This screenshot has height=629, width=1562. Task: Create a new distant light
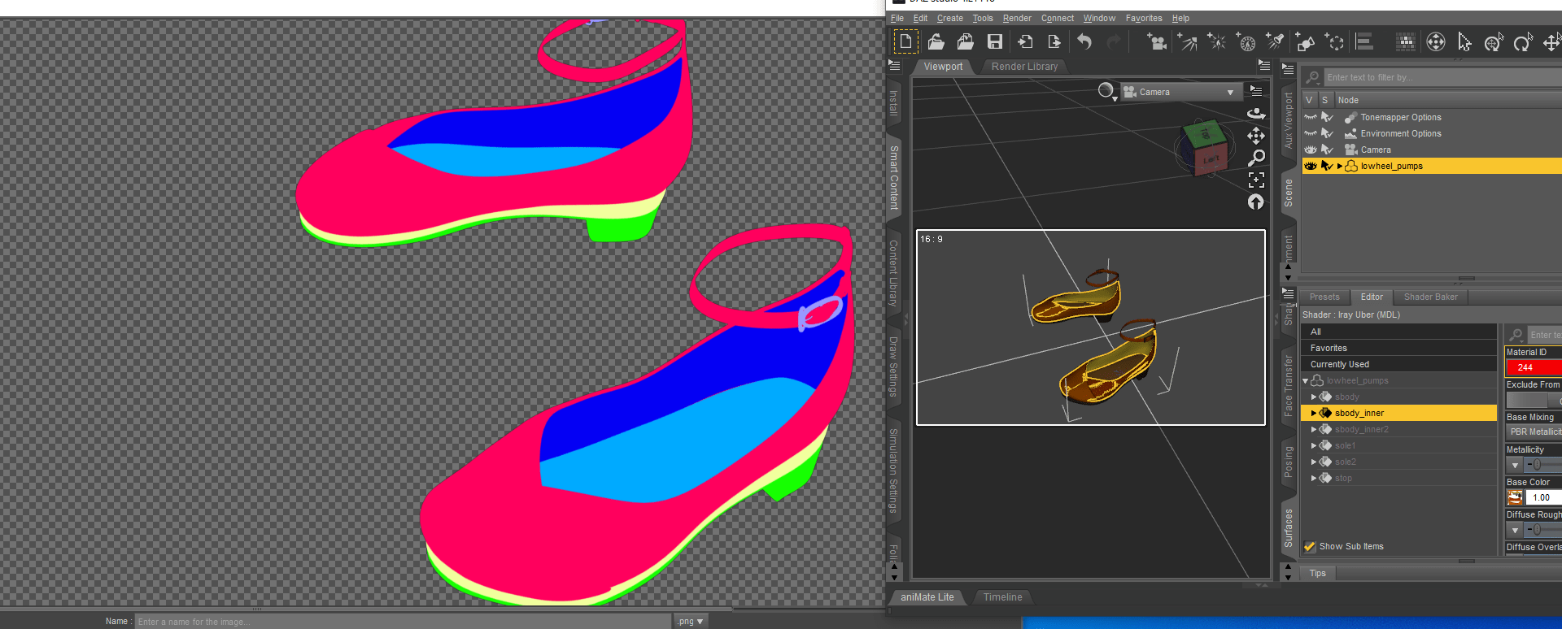(x=1187, y=41)
